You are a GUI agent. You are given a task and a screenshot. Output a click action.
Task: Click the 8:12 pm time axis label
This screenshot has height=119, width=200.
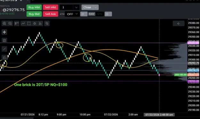(x=43, y=115)
